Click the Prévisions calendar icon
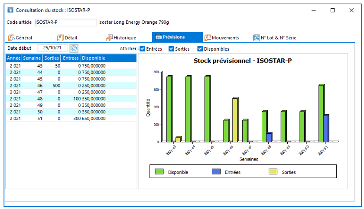Screen dimensions: 364x209 tap(159, 37)
